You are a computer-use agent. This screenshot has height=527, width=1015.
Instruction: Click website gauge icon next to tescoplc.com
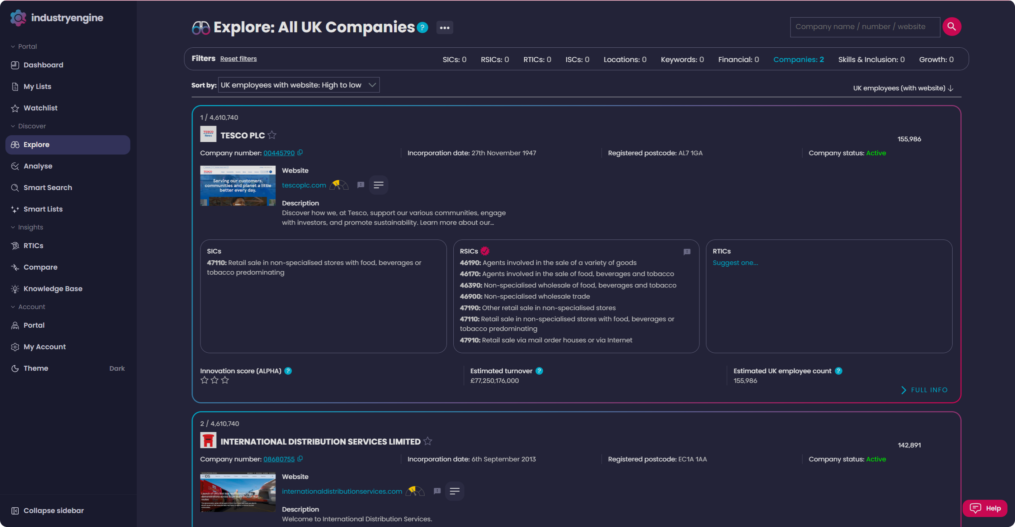click(x=339, y=185)
